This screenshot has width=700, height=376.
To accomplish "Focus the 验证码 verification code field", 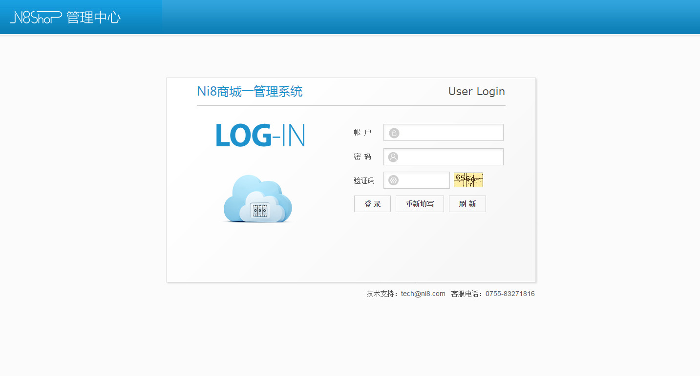I will point(423,180).
